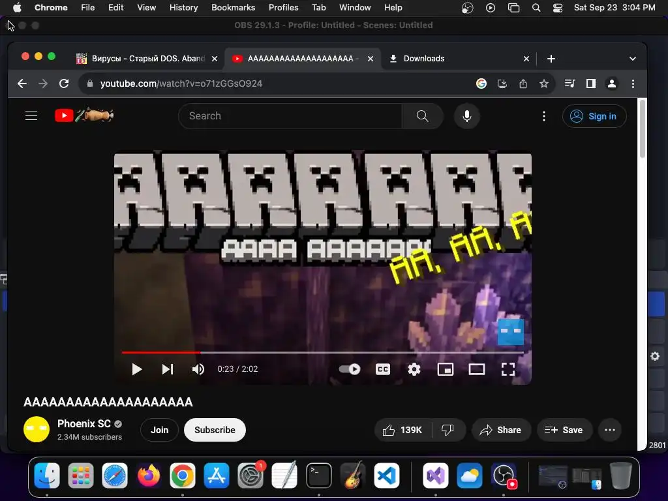
Task: Click install/download page icon in address bar
Action: pos(502,83)
